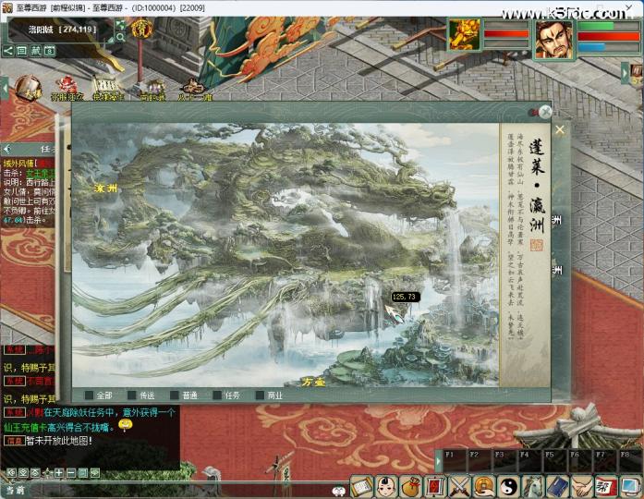The image size is (644, 499).
Task: Click the plus icon in chat toolbar
Action: tap(59, 473)
